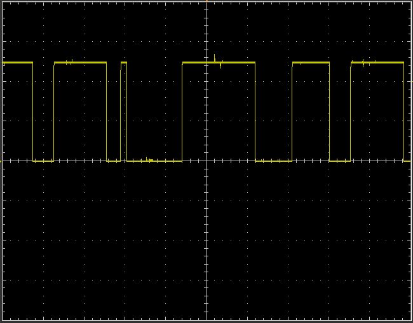Click the narrowest high pulse in the waveform
The height and width of the screenshot is (323, 413).
tap(123, 63)
